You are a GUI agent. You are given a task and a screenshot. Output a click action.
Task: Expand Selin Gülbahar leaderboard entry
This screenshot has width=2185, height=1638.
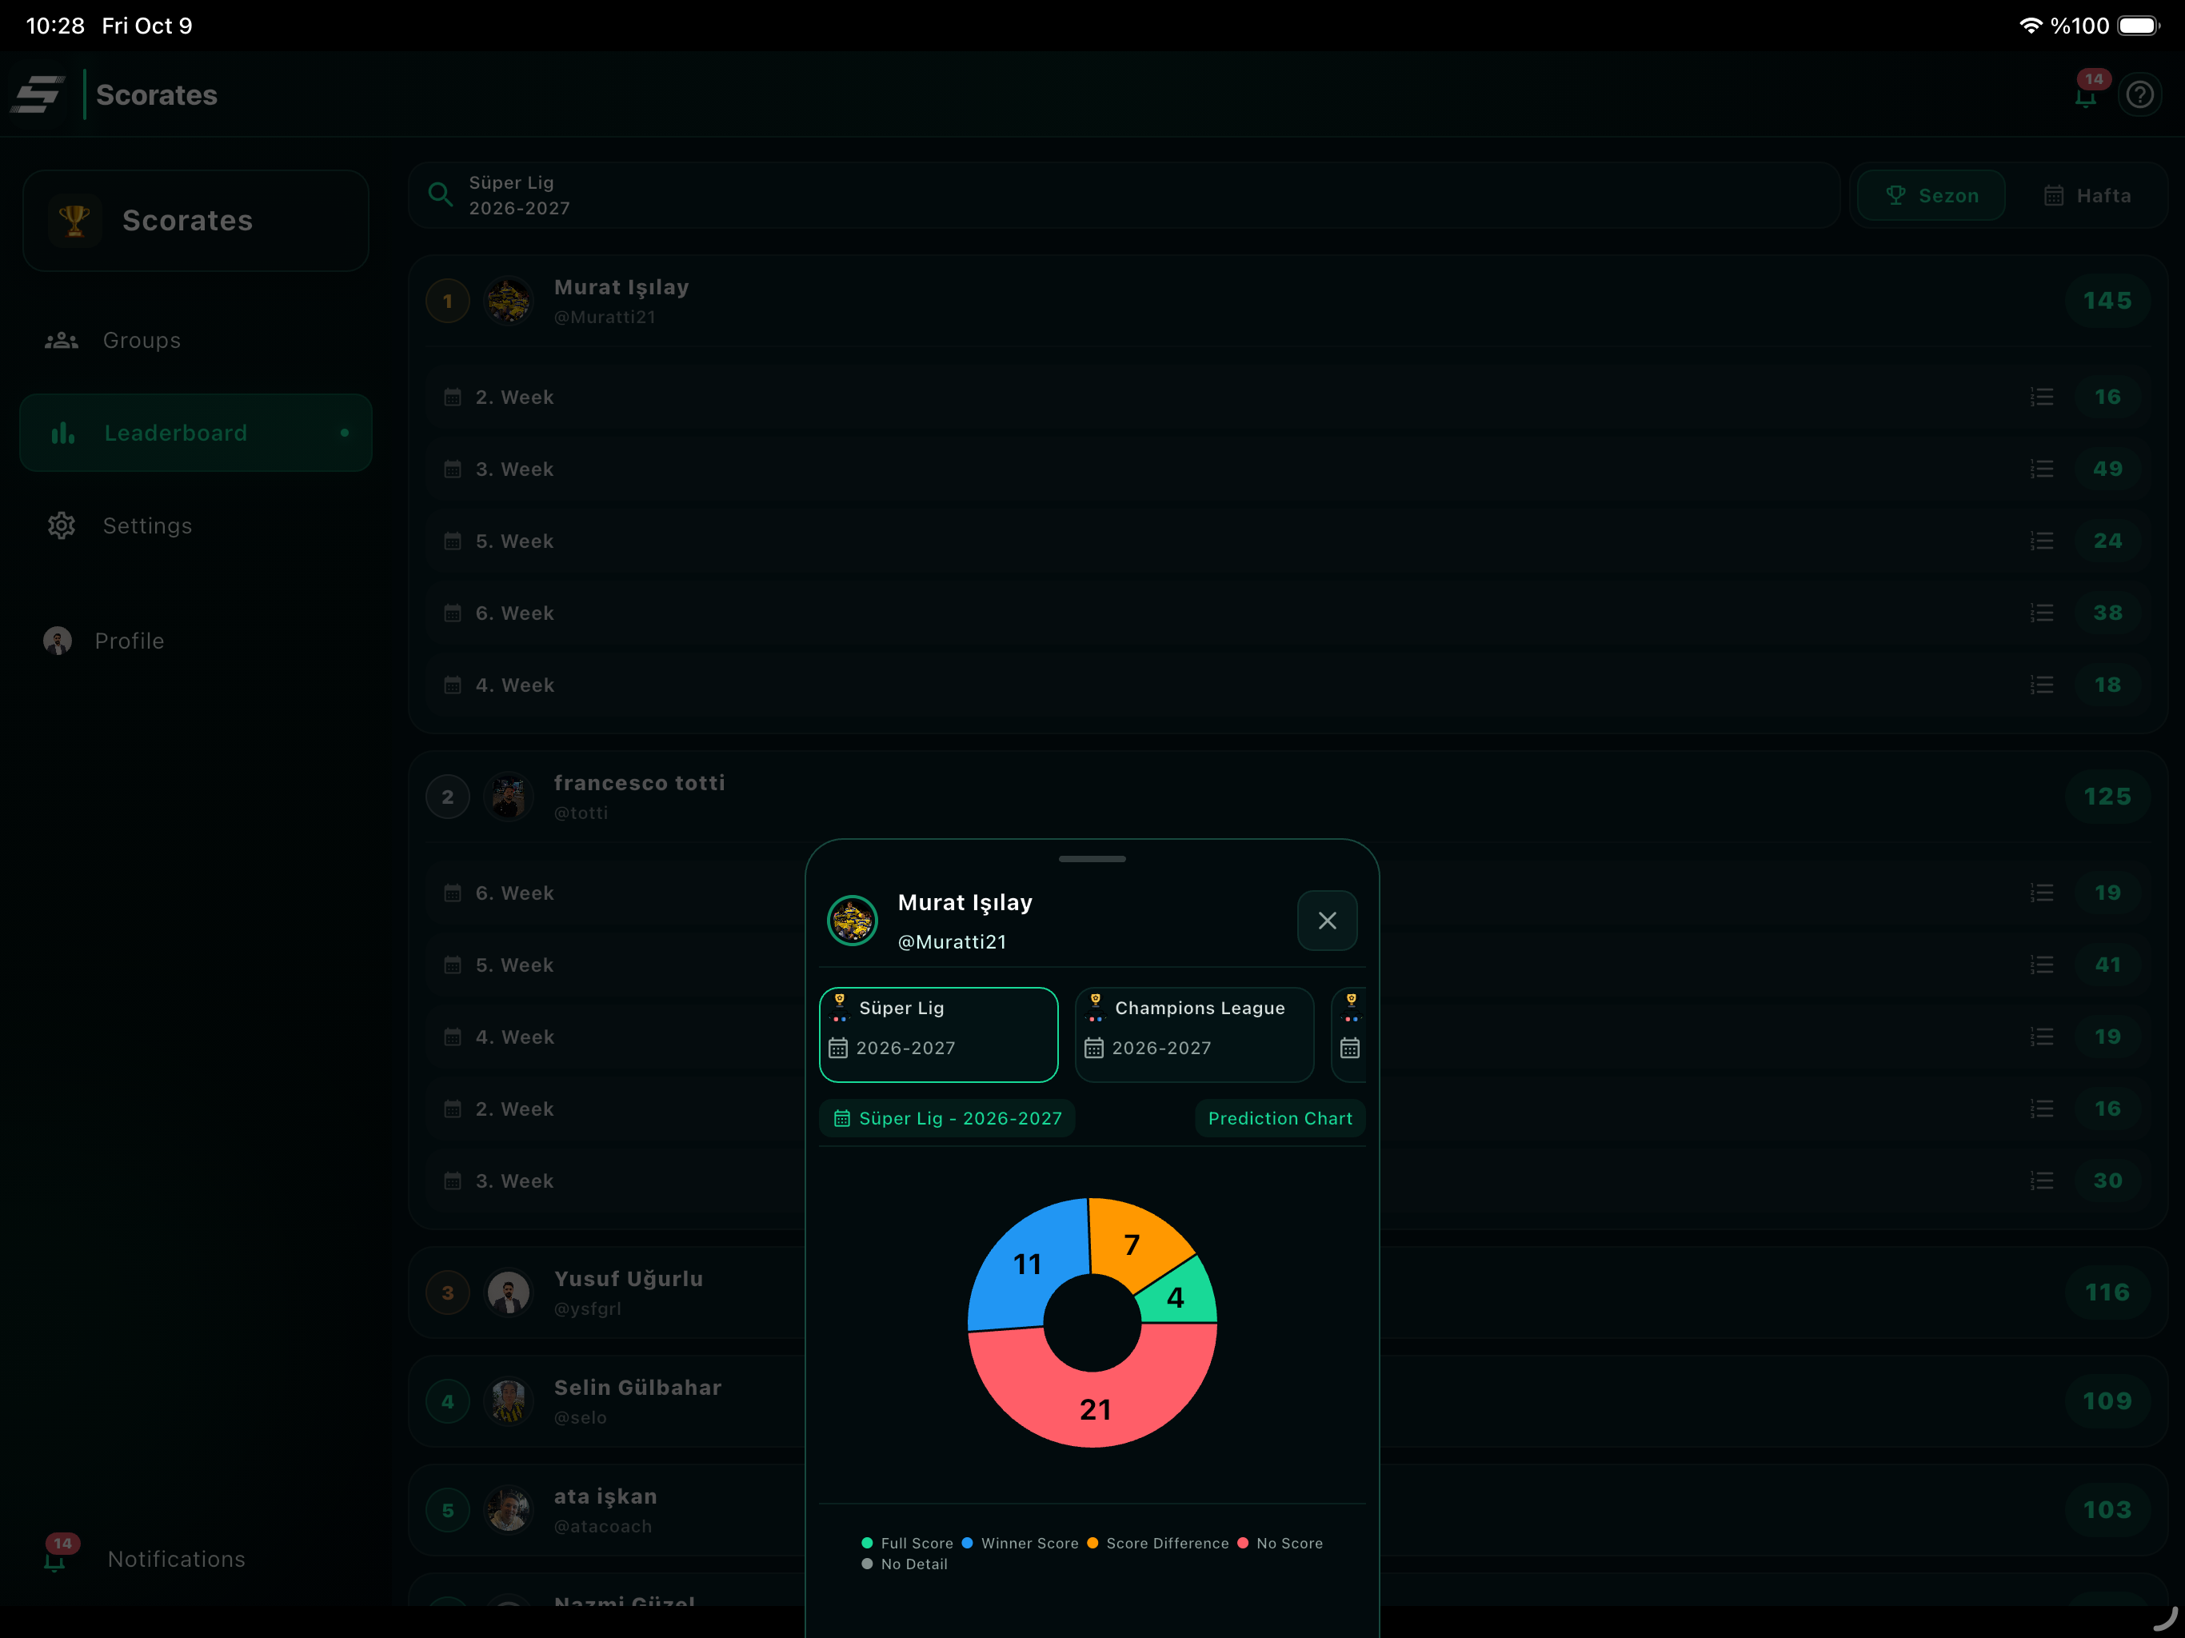pyautogui.click(x=1287, y=1401)
